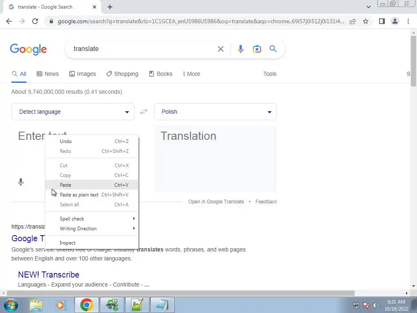Open the Polish target language dropdown
This screenshot has height=313, width=417.
tap(215, 112)
